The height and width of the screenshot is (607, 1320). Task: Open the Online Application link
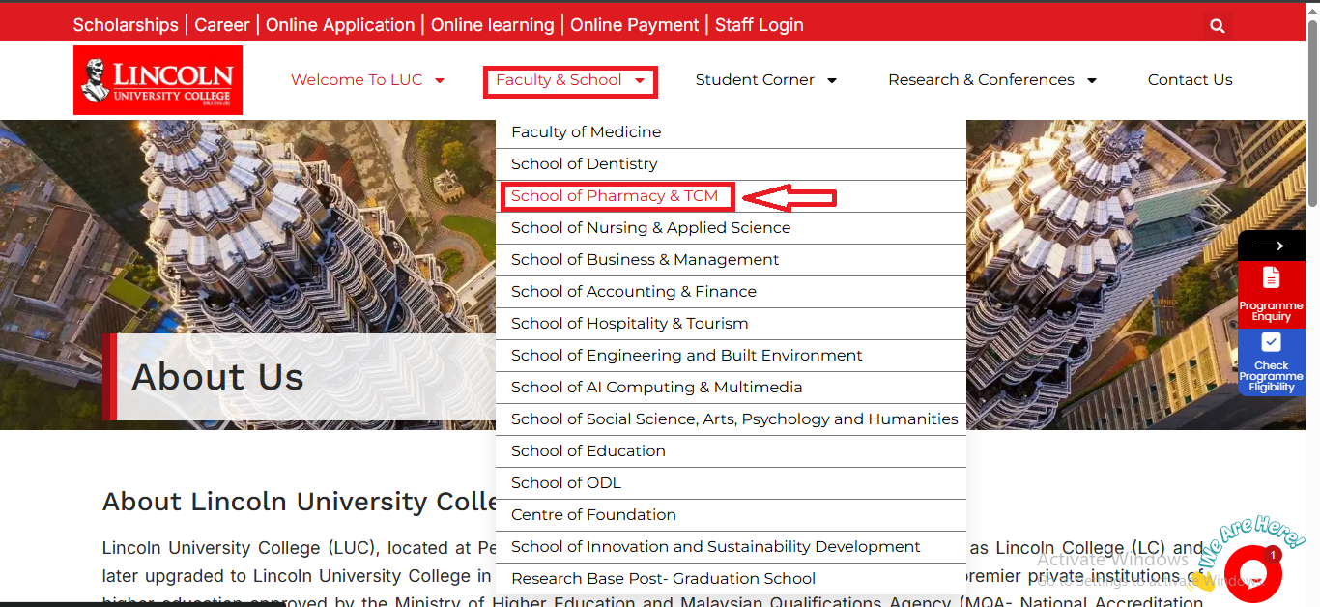click(340, 25)
